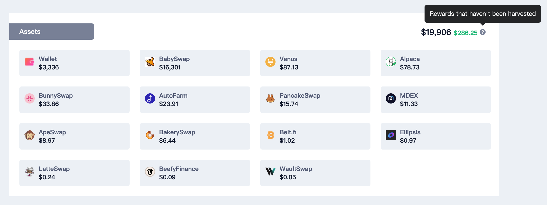Click the WaultSwap W logo
547x205 pixels.
(x=270, y=172)
